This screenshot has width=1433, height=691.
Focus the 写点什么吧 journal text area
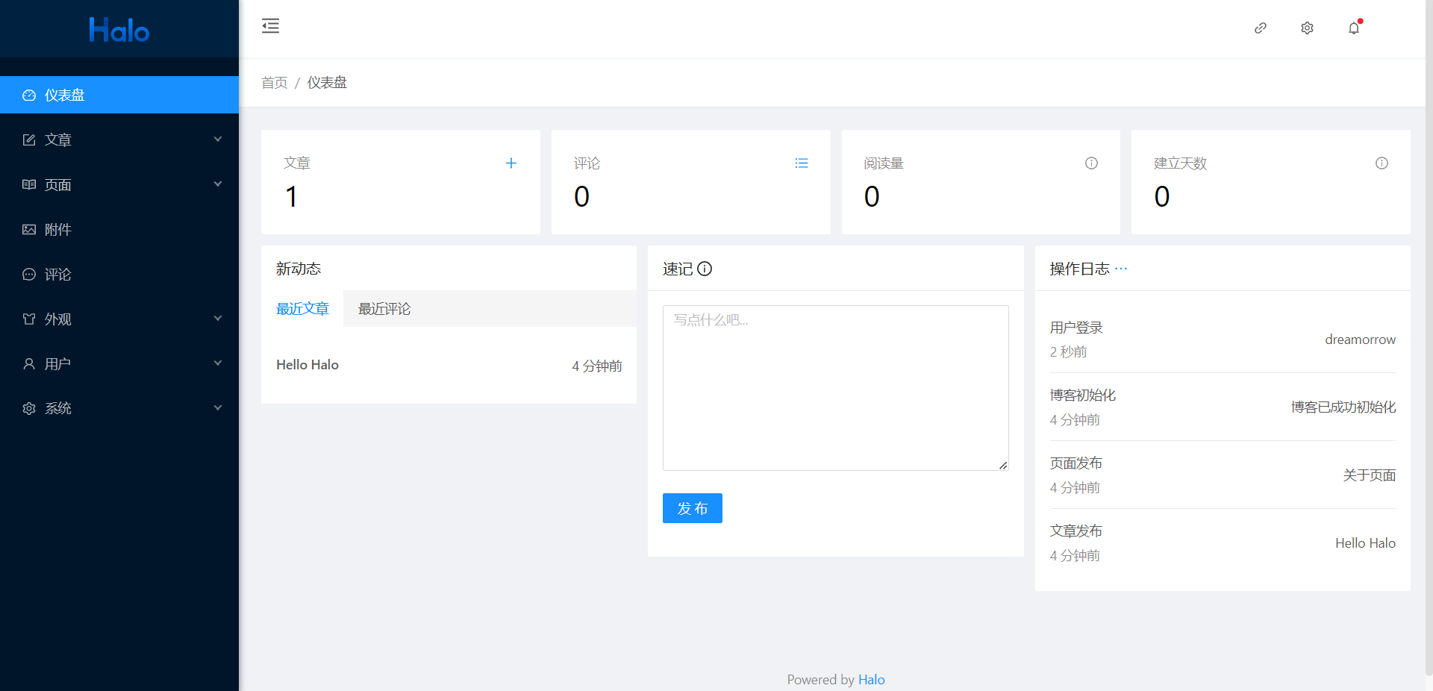click(x=835, y=388)
